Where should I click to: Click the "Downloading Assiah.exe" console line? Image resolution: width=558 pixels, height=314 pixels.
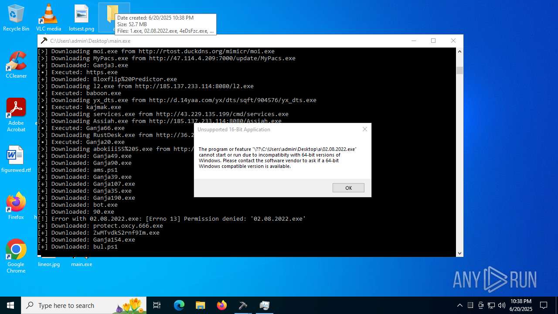point(160,121)
